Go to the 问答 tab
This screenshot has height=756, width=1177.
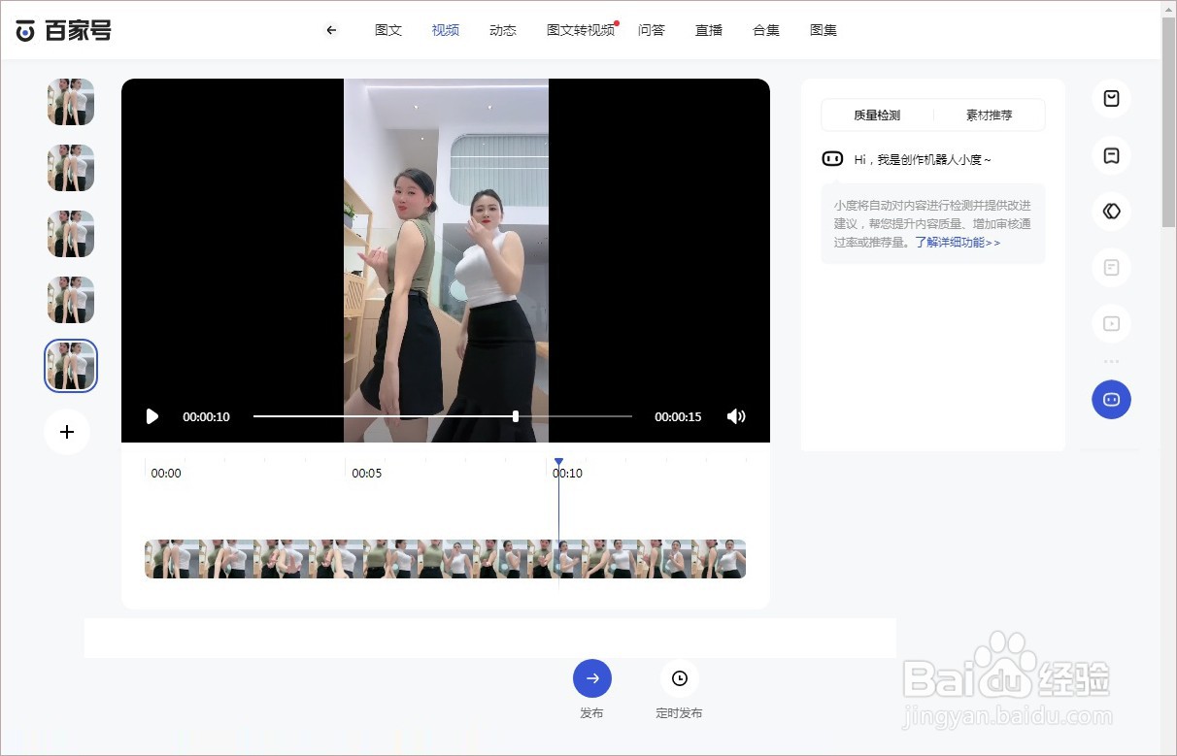click(652, 30)
